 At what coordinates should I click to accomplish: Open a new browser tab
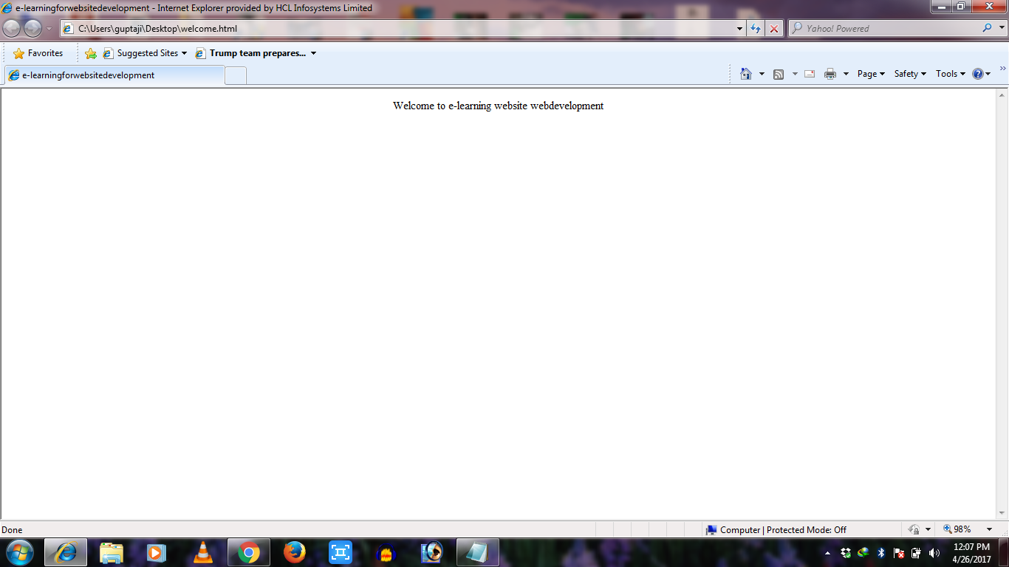pyautogui.click(x=235, y=75)
